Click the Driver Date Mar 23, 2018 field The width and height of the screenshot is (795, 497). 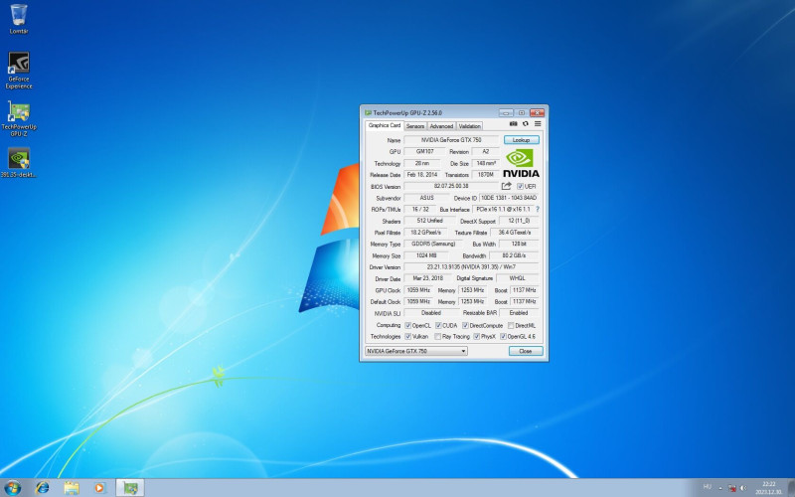tap(428, 278)
